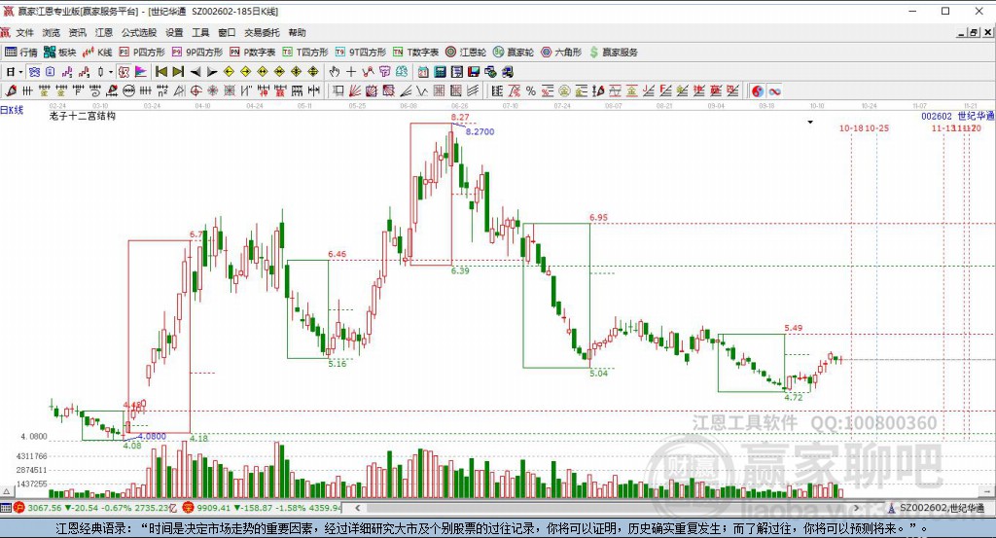Click the percent sign tool icon
The image size is (996, 538).
coord(530,90)
